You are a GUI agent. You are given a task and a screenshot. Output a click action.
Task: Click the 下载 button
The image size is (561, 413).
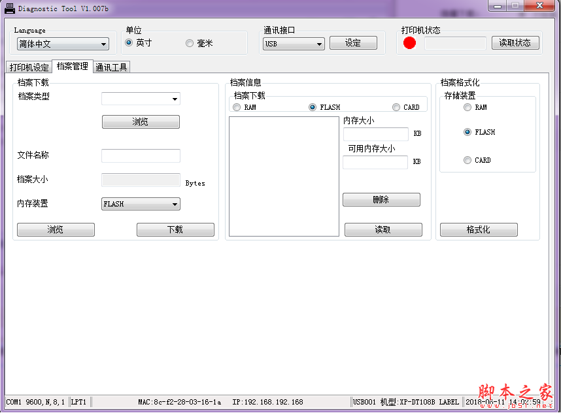175,229
